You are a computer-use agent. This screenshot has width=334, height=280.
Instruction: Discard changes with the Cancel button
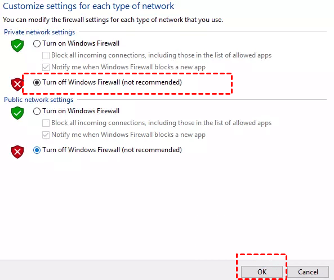click(308, 272)
